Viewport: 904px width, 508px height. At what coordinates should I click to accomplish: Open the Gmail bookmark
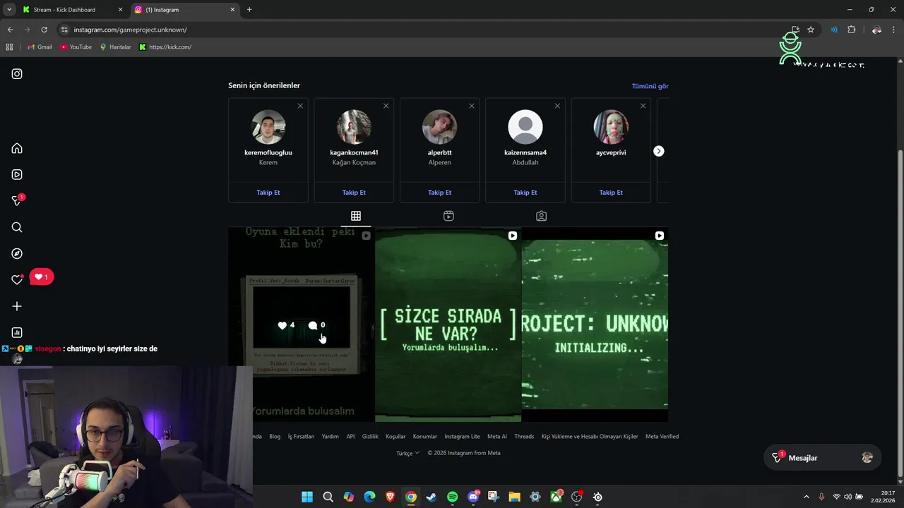(x=40, y=47)
